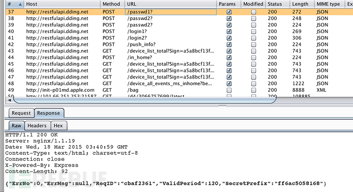
Task: Click the Date header line
Action: pos(67,147)
